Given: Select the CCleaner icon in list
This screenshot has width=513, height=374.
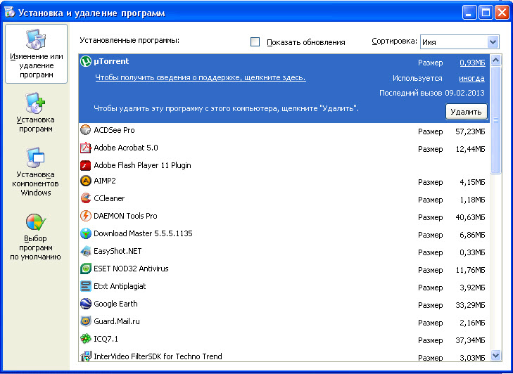Looking at the screenshot, I should (85, 198).
